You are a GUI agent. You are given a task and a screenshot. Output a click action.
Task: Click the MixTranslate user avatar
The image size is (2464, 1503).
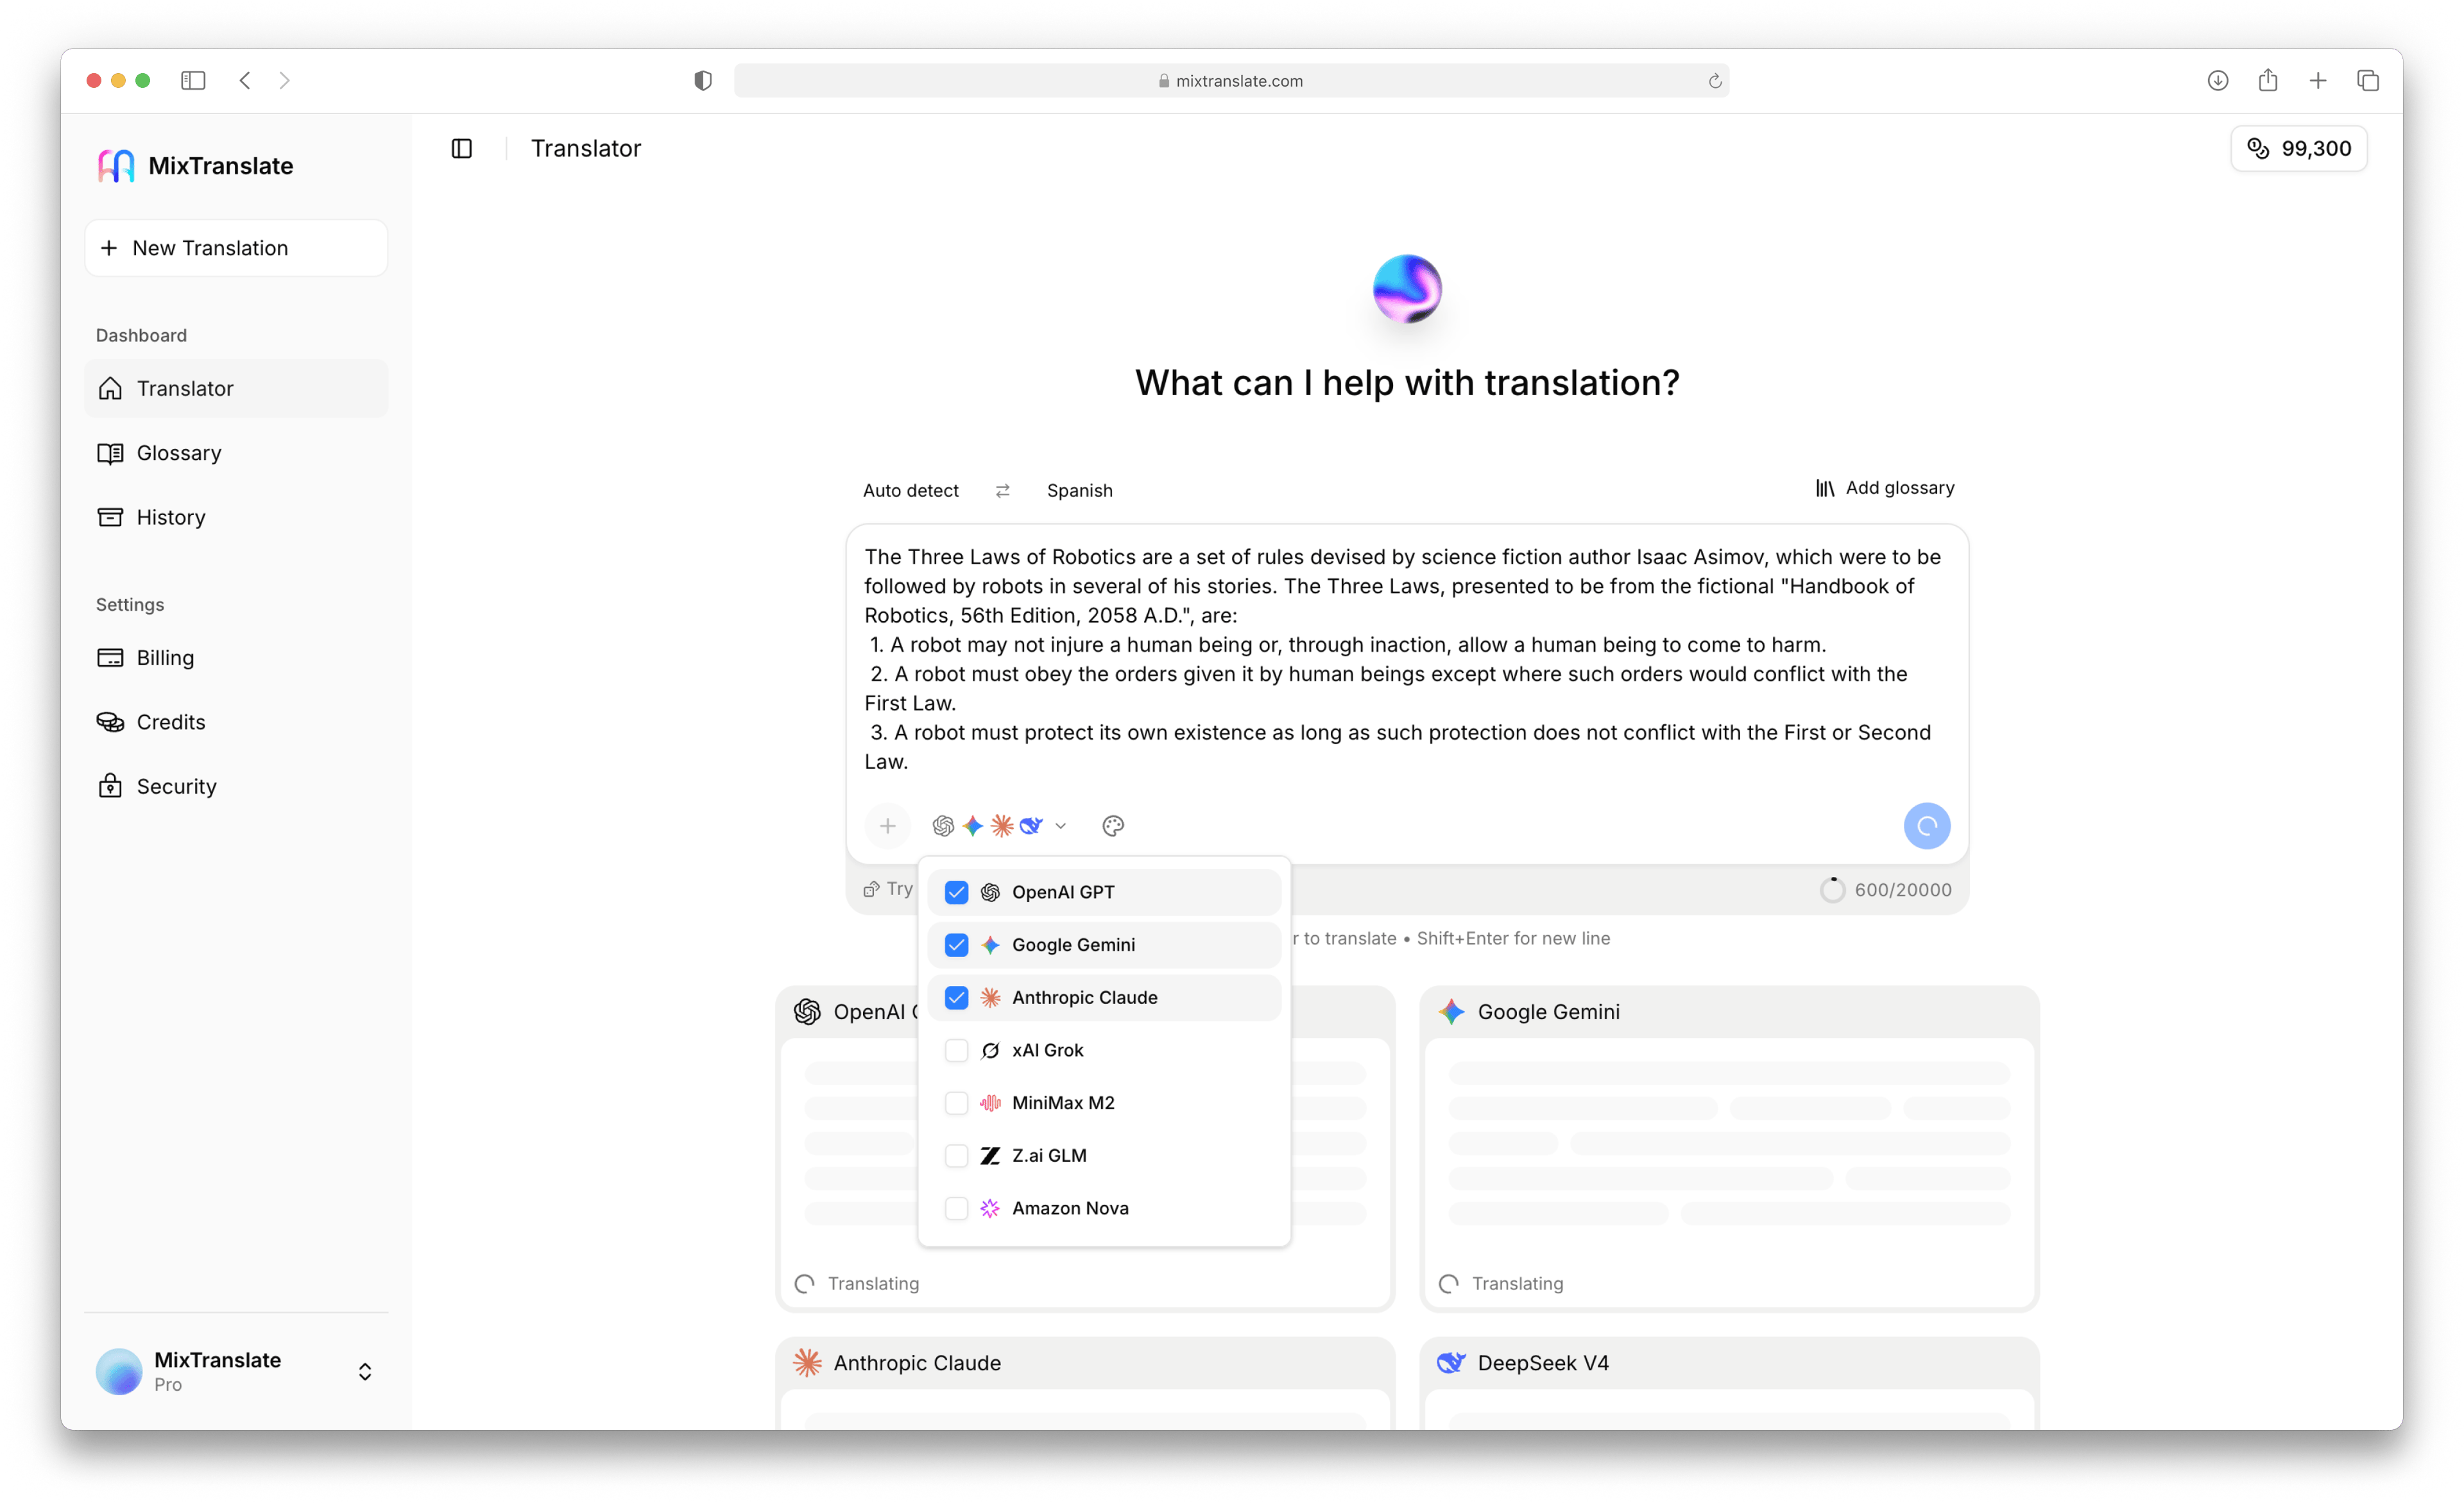point(119,1371)
